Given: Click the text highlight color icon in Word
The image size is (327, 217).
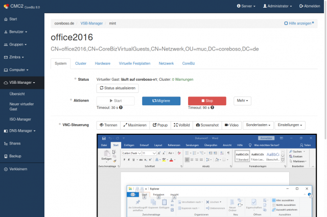Looking at the screenshot, I should [x=164, y=160].
